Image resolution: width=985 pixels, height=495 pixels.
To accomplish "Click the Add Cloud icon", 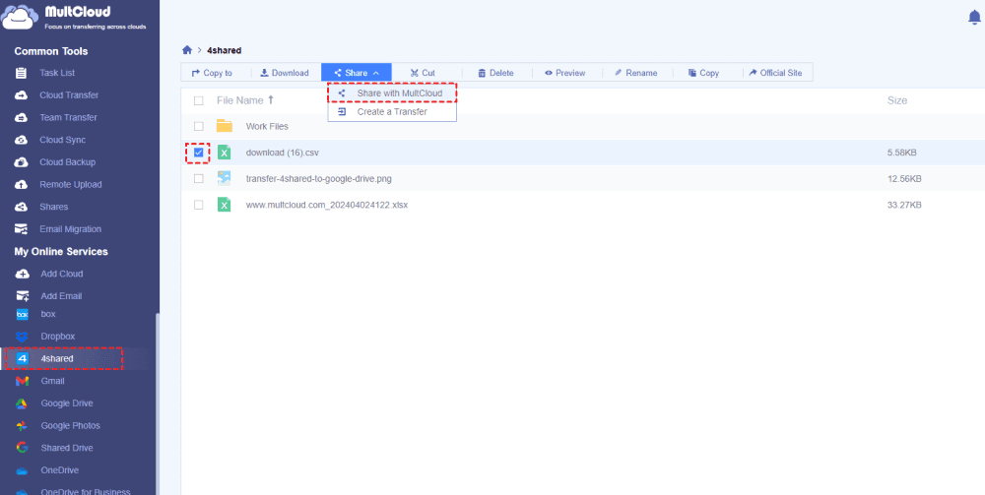I will click(x=22, y=274).
